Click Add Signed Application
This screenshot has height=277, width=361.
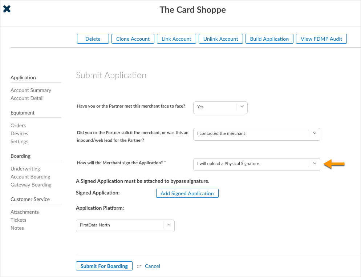pos(187,193)
